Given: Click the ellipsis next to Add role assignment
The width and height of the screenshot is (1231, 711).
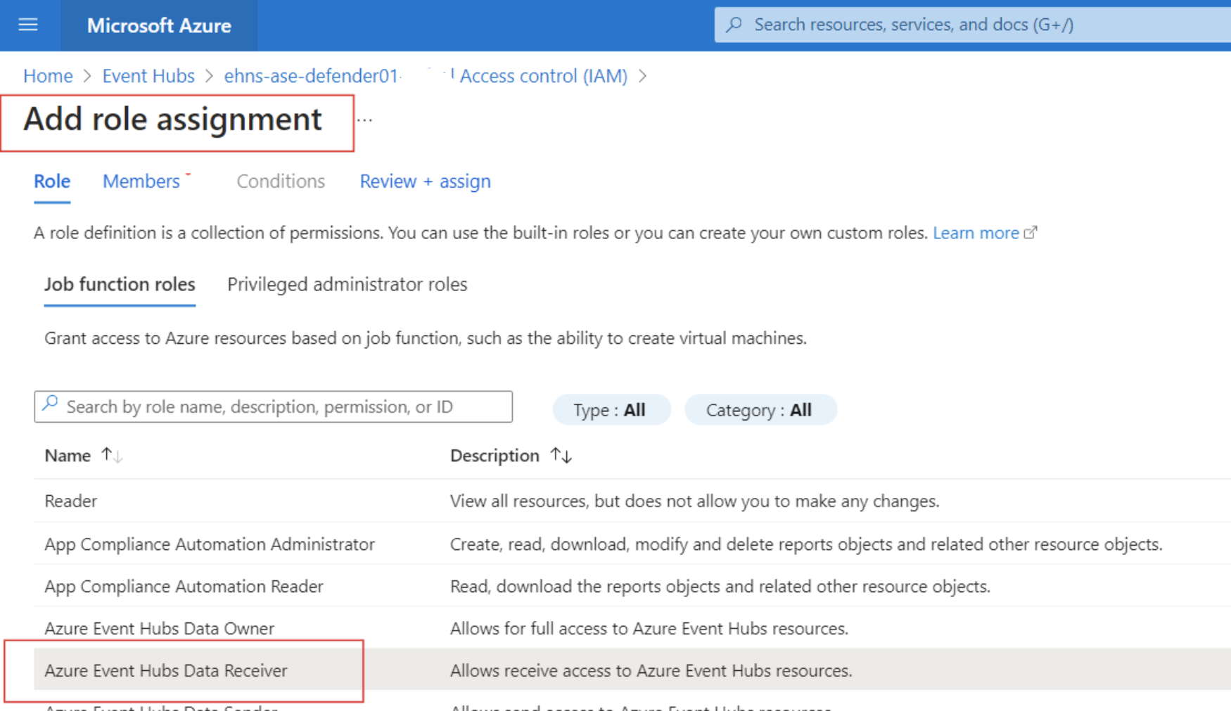Looking at the screenshot, I should [364, 120].
